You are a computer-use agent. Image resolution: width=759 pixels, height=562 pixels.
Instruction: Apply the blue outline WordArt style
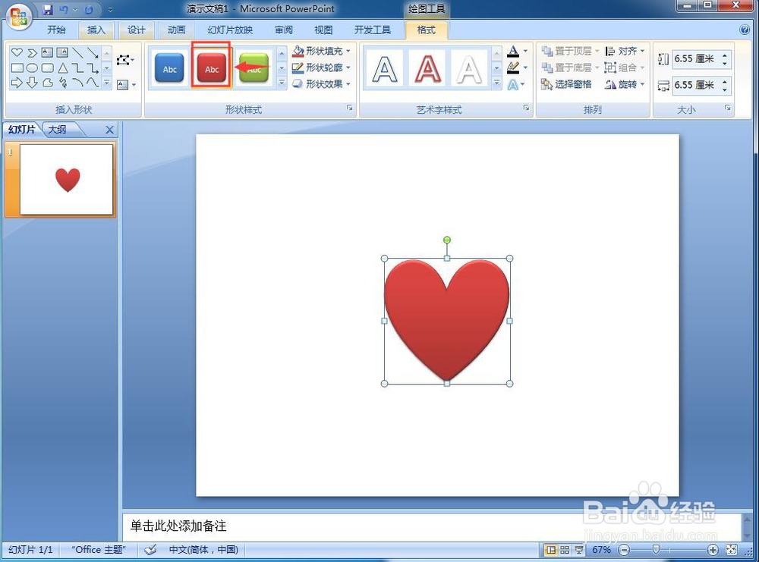point(384,69)
